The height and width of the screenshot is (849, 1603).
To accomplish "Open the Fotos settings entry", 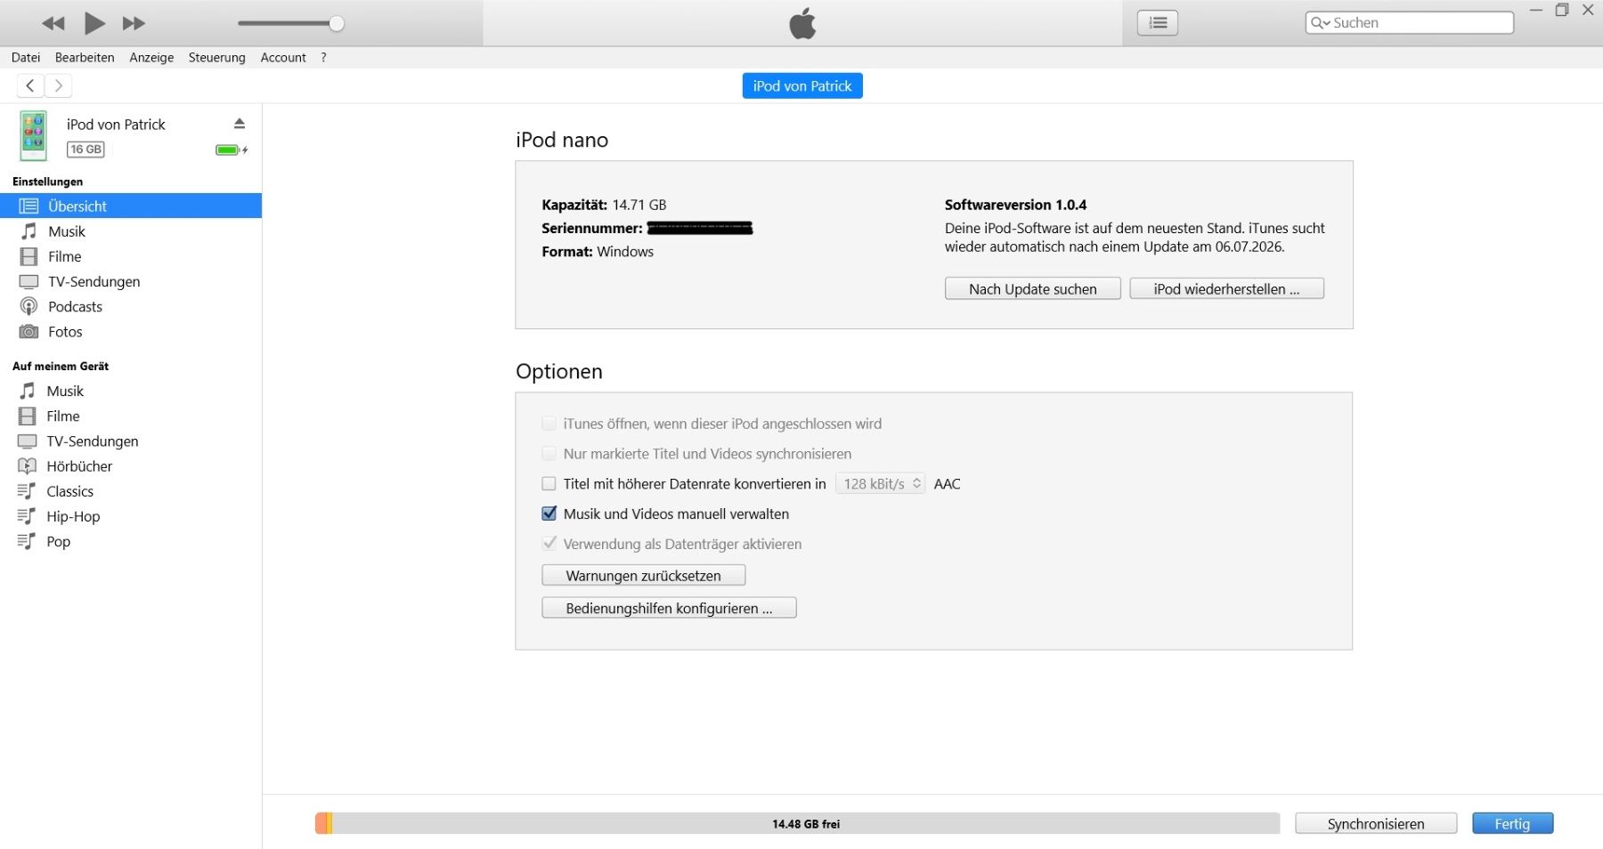I will (131, 331).
